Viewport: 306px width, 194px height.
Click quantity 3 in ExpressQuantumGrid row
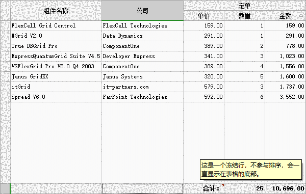(x=244, y=57)
